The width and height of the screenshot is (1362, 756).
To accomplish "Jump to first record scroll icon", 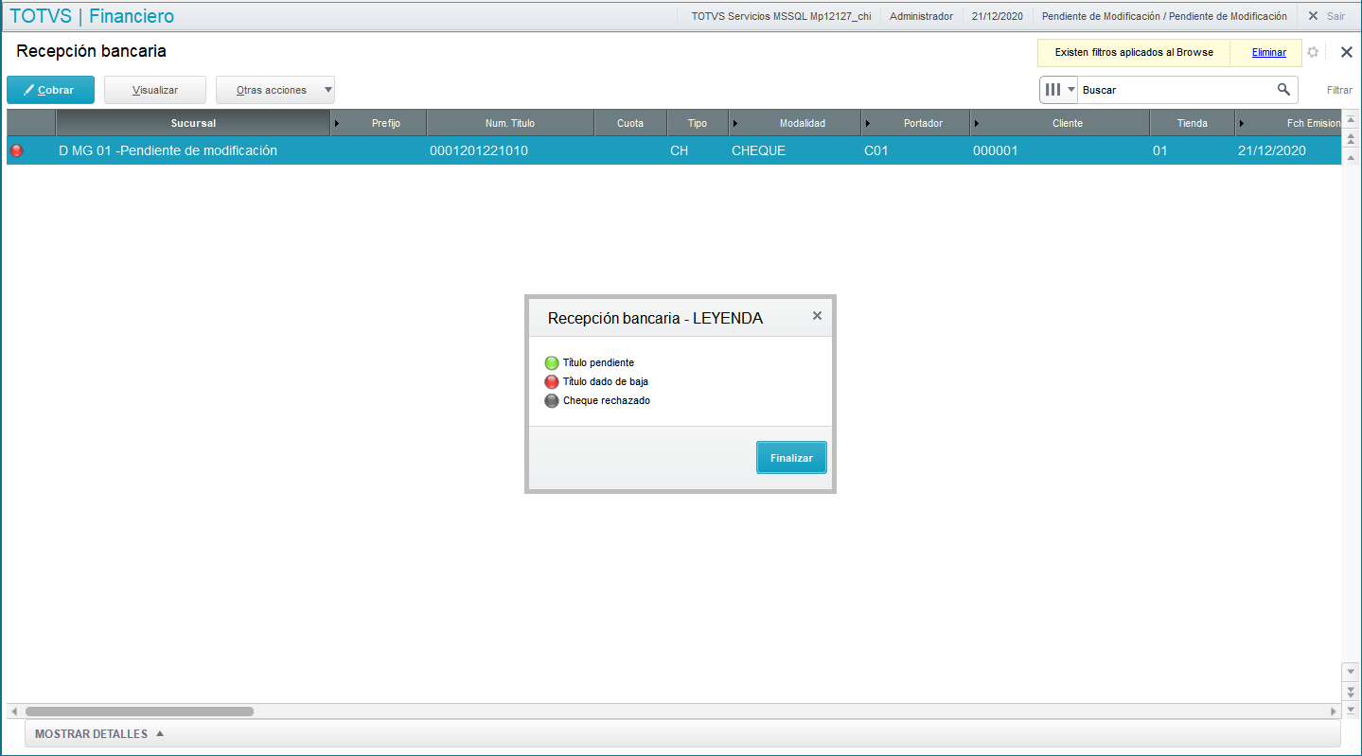I will click(x=1351, y=118).
